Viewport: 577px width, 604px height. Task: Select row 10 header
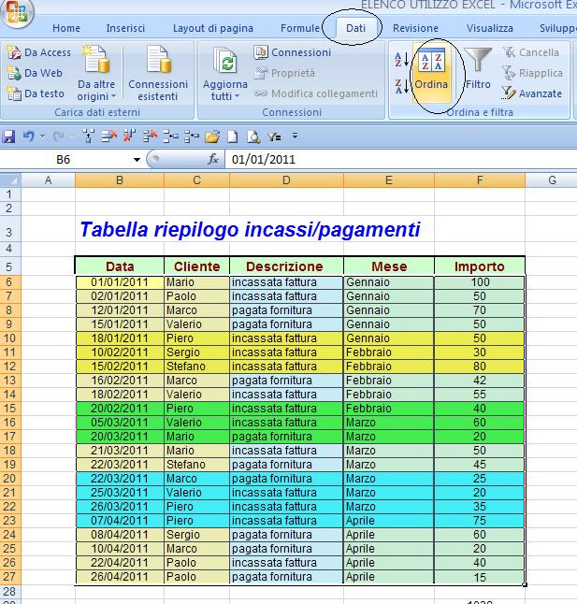point(10,338)
